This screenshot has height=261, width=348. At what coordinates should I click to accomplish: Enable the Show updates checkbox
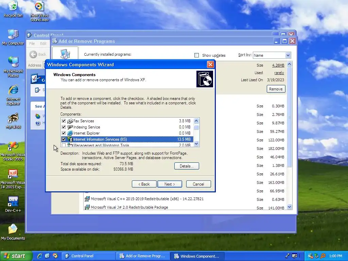tap(197, 55)
